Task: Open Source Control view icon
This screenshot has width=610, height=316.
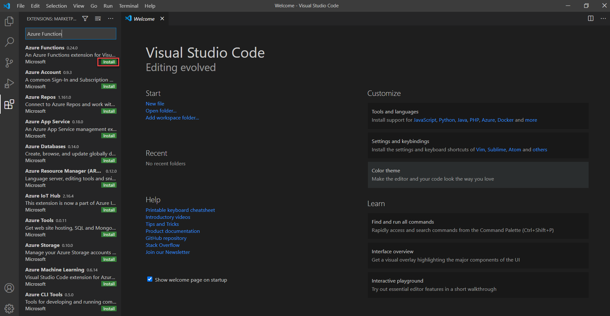Action: [x=9, y=63]
